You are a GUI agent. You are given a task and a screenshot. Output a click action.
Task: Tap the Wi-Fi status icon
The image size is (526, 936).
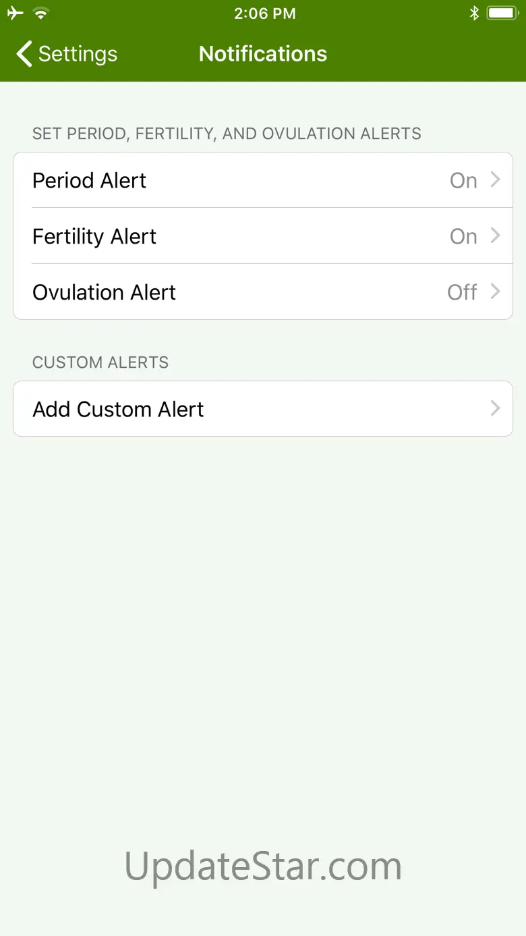pyautogui.click(x=42, y=13)
